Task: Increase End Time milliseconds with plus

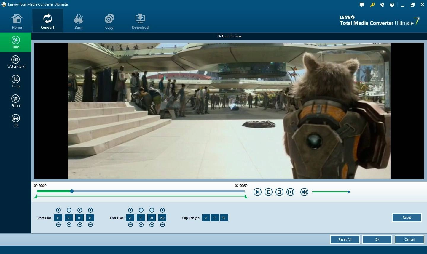Action: coord(162,210)
